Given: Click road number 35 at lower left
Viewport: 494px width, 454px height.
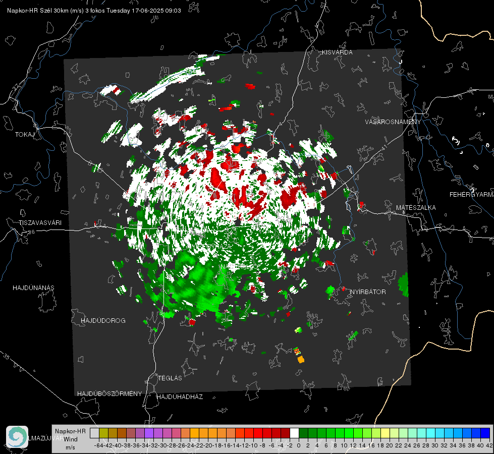Looking at the screenshot, I should click(7, 356).
